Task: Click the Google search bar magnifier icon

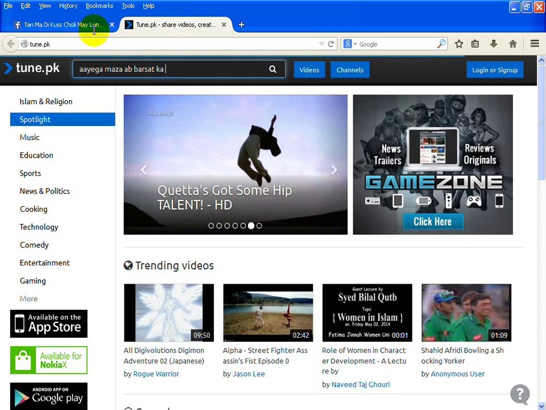Action: (x=441, y=44)
